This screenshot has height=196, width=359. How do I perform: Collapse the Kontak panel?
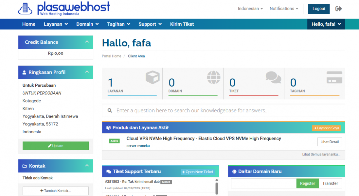(x=87, y=165)
